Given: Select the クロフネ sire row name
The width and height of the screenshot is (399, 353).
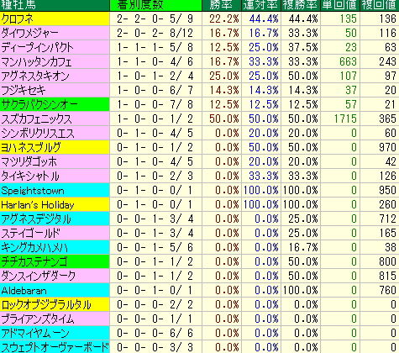Looking at the screenshot, I should pyautogui.click(x=18, y=18).
